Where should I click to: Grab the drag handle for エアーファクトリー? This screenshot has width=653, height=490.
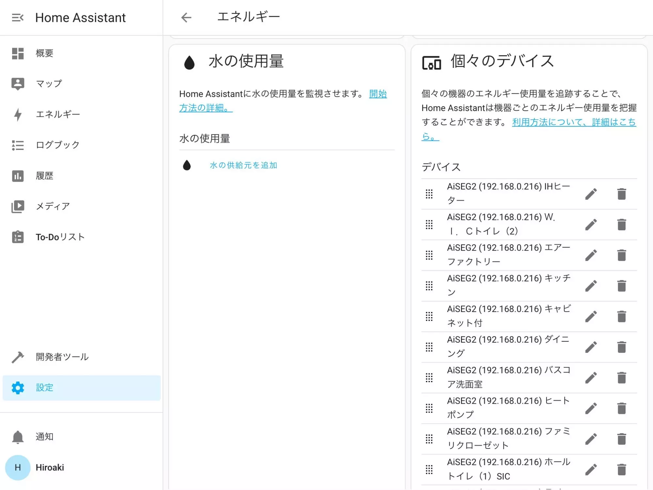point(429,255)
